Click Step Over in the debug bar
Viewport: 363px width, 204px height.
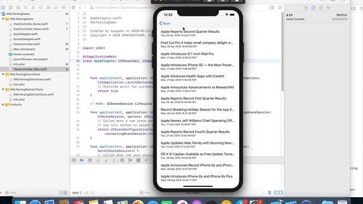pos(98,160)
